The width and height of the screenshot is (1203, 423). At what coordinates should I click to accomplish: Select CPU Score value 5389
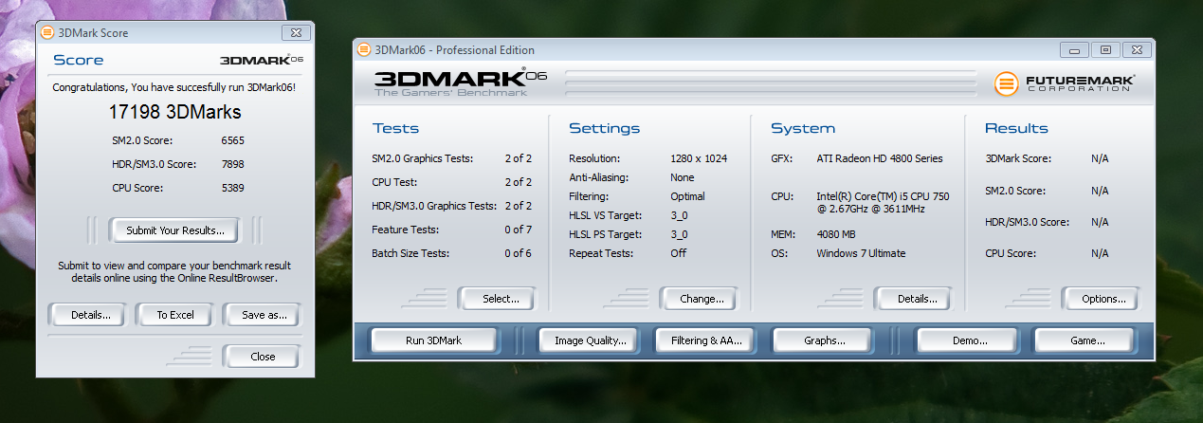click(x=232, y=188)
